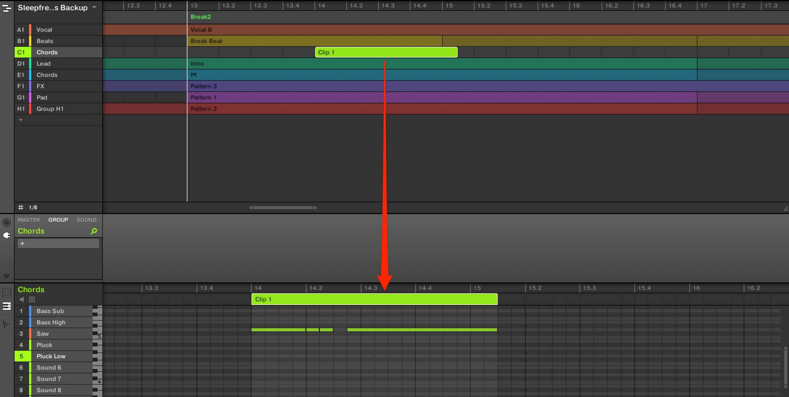Viewport: 789px width, 397px height.
Task: Toggle the arranger view icon at top-left
Action: pos(6,8)
